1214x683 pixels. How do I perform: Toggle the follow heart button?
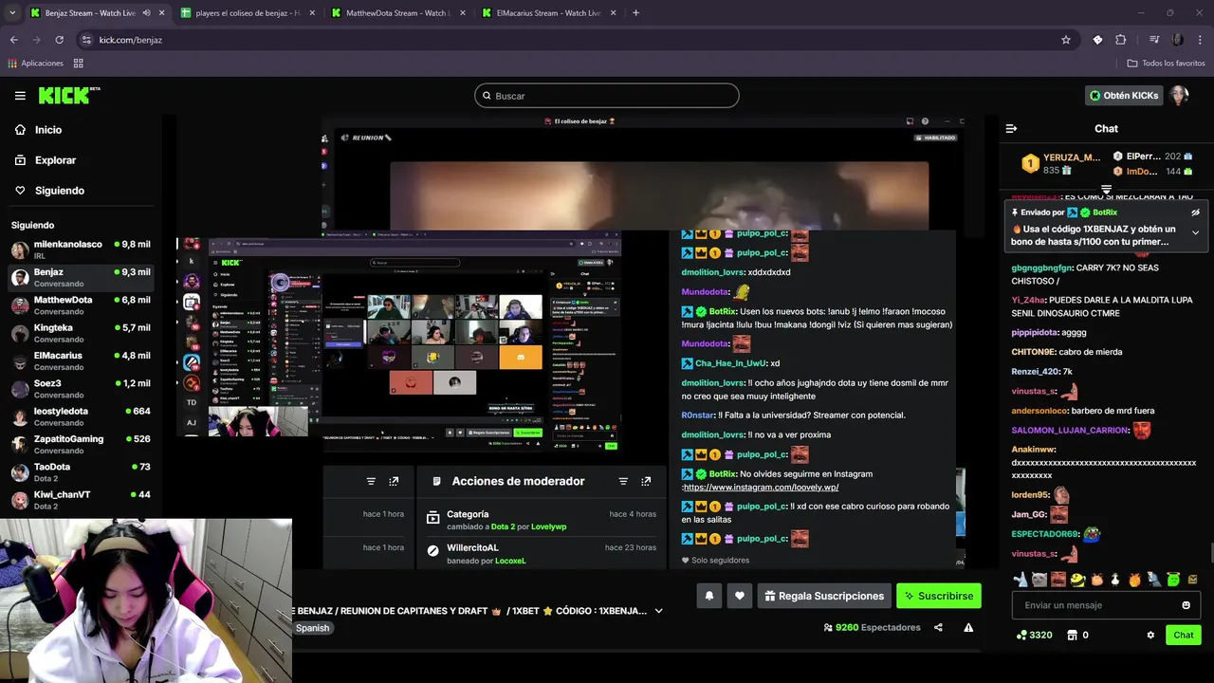click(x=740, y=596)
